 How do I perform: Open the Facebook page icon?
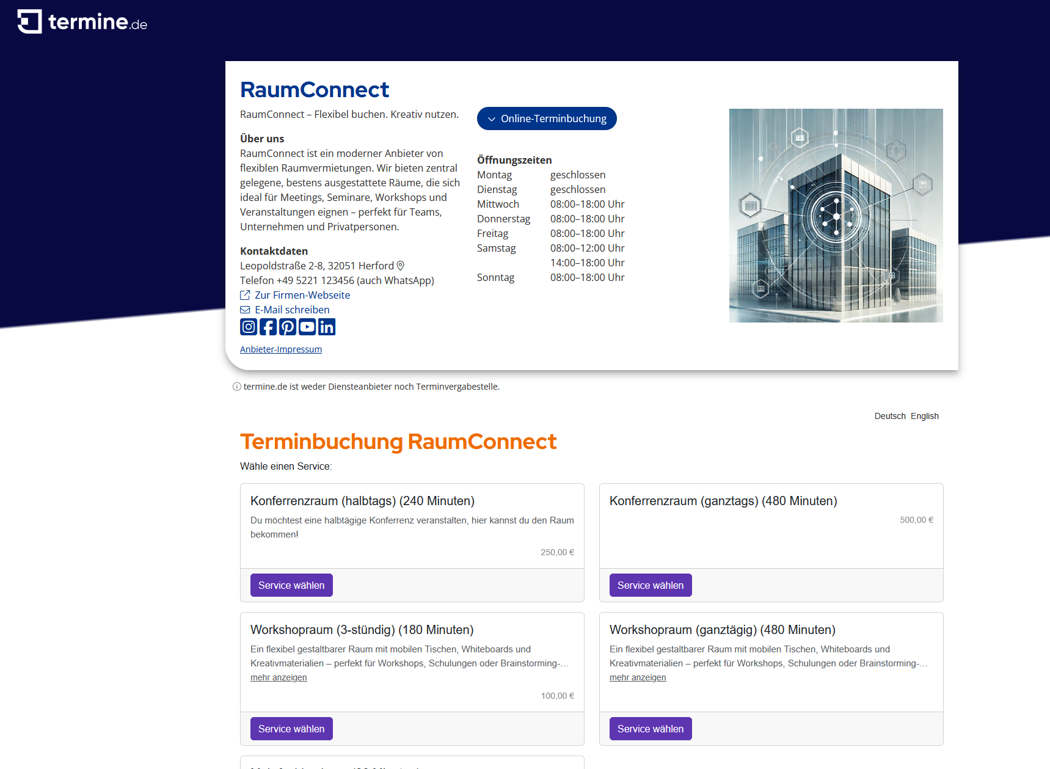[268, 327]
